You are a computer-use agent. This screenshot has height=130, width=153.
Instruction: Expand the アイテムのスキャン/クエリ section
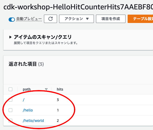10,37
